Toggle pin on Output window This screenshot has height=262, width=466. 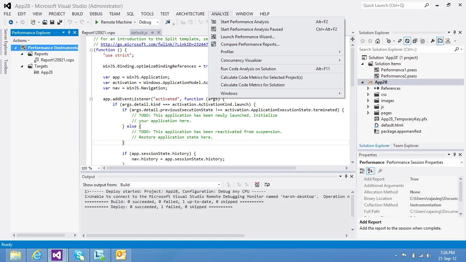point(346,177)
